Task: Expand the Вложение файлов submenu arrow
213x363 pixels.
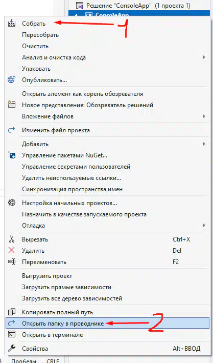Action: 204,116
